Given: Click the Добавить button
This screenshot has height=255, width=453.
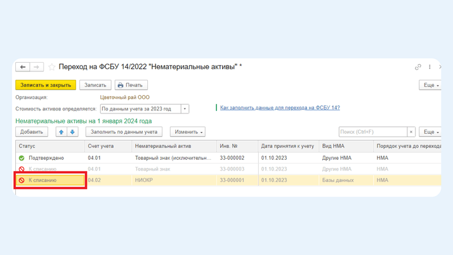Looking at the screenshot, I should (x=32, y=132).
